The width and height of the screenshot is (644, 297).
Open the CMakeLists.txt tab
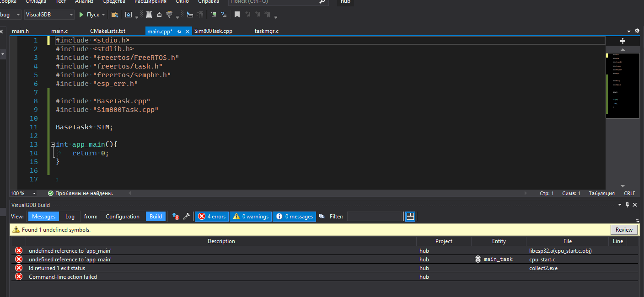tap(107, 31)
